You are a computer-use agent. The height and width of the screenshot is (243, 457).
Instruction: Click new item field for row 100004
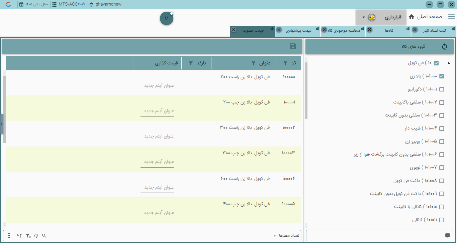157,188
